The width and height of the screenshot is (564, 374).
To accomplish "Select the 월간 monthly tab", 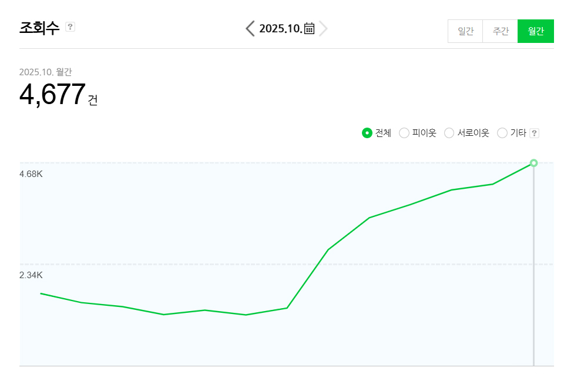I will (x=536, y=31).
